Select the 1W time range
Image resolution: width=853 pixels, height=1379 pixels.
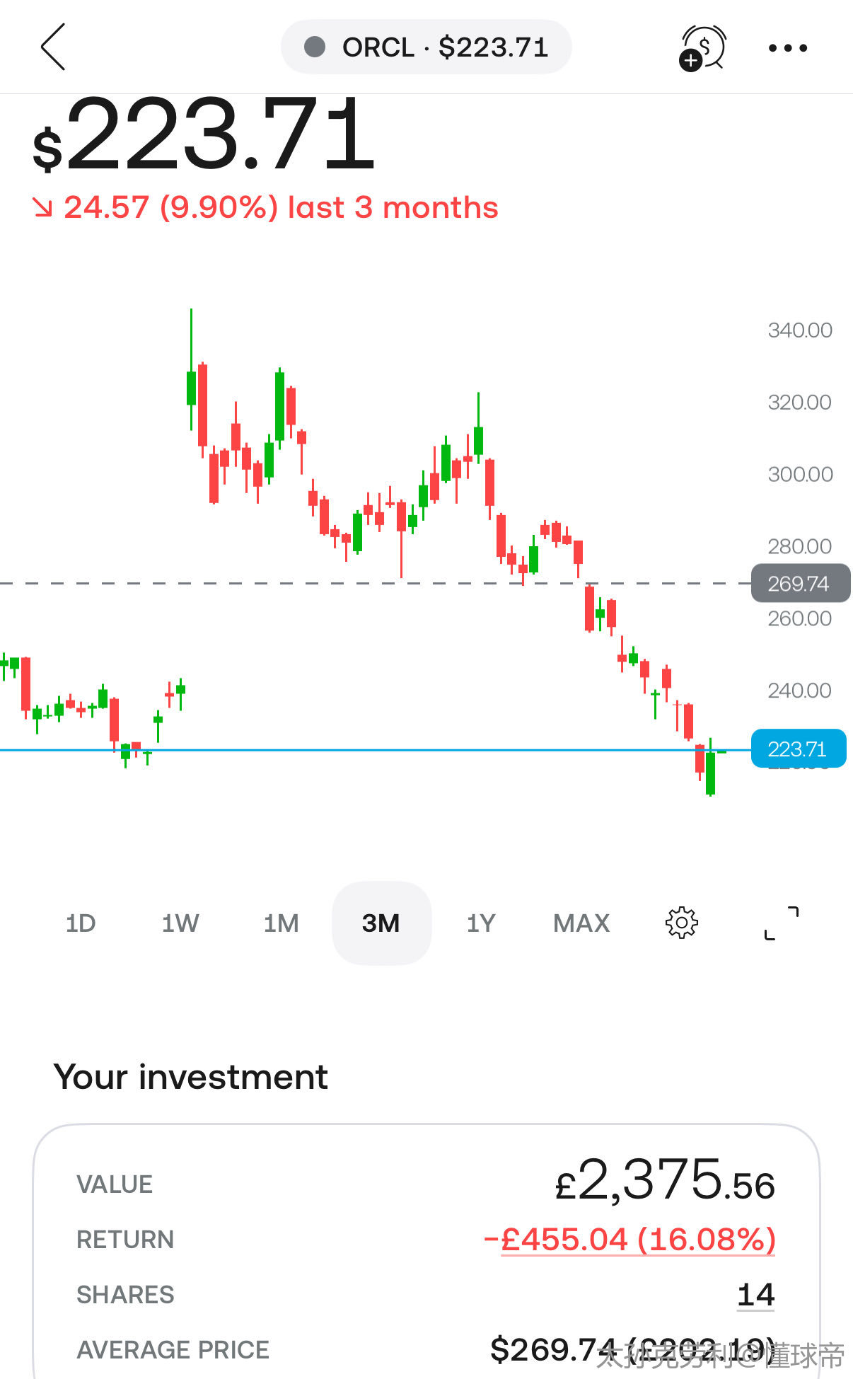[x=180, y=923]
